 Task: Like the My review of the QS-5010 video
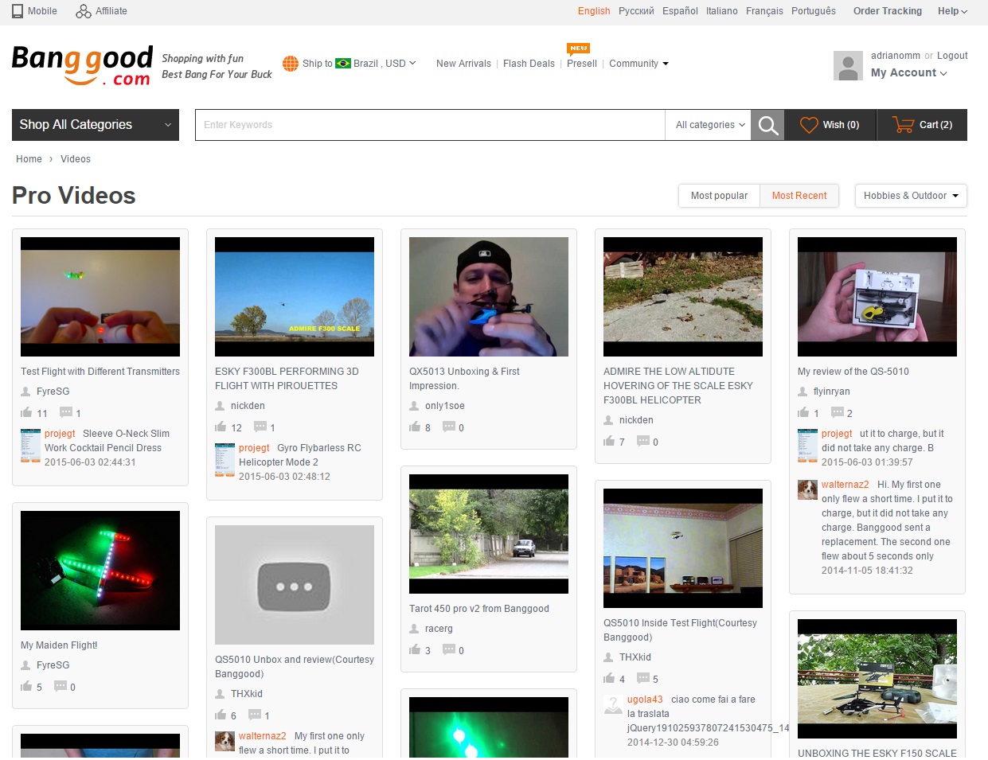(x=803, y=413)
